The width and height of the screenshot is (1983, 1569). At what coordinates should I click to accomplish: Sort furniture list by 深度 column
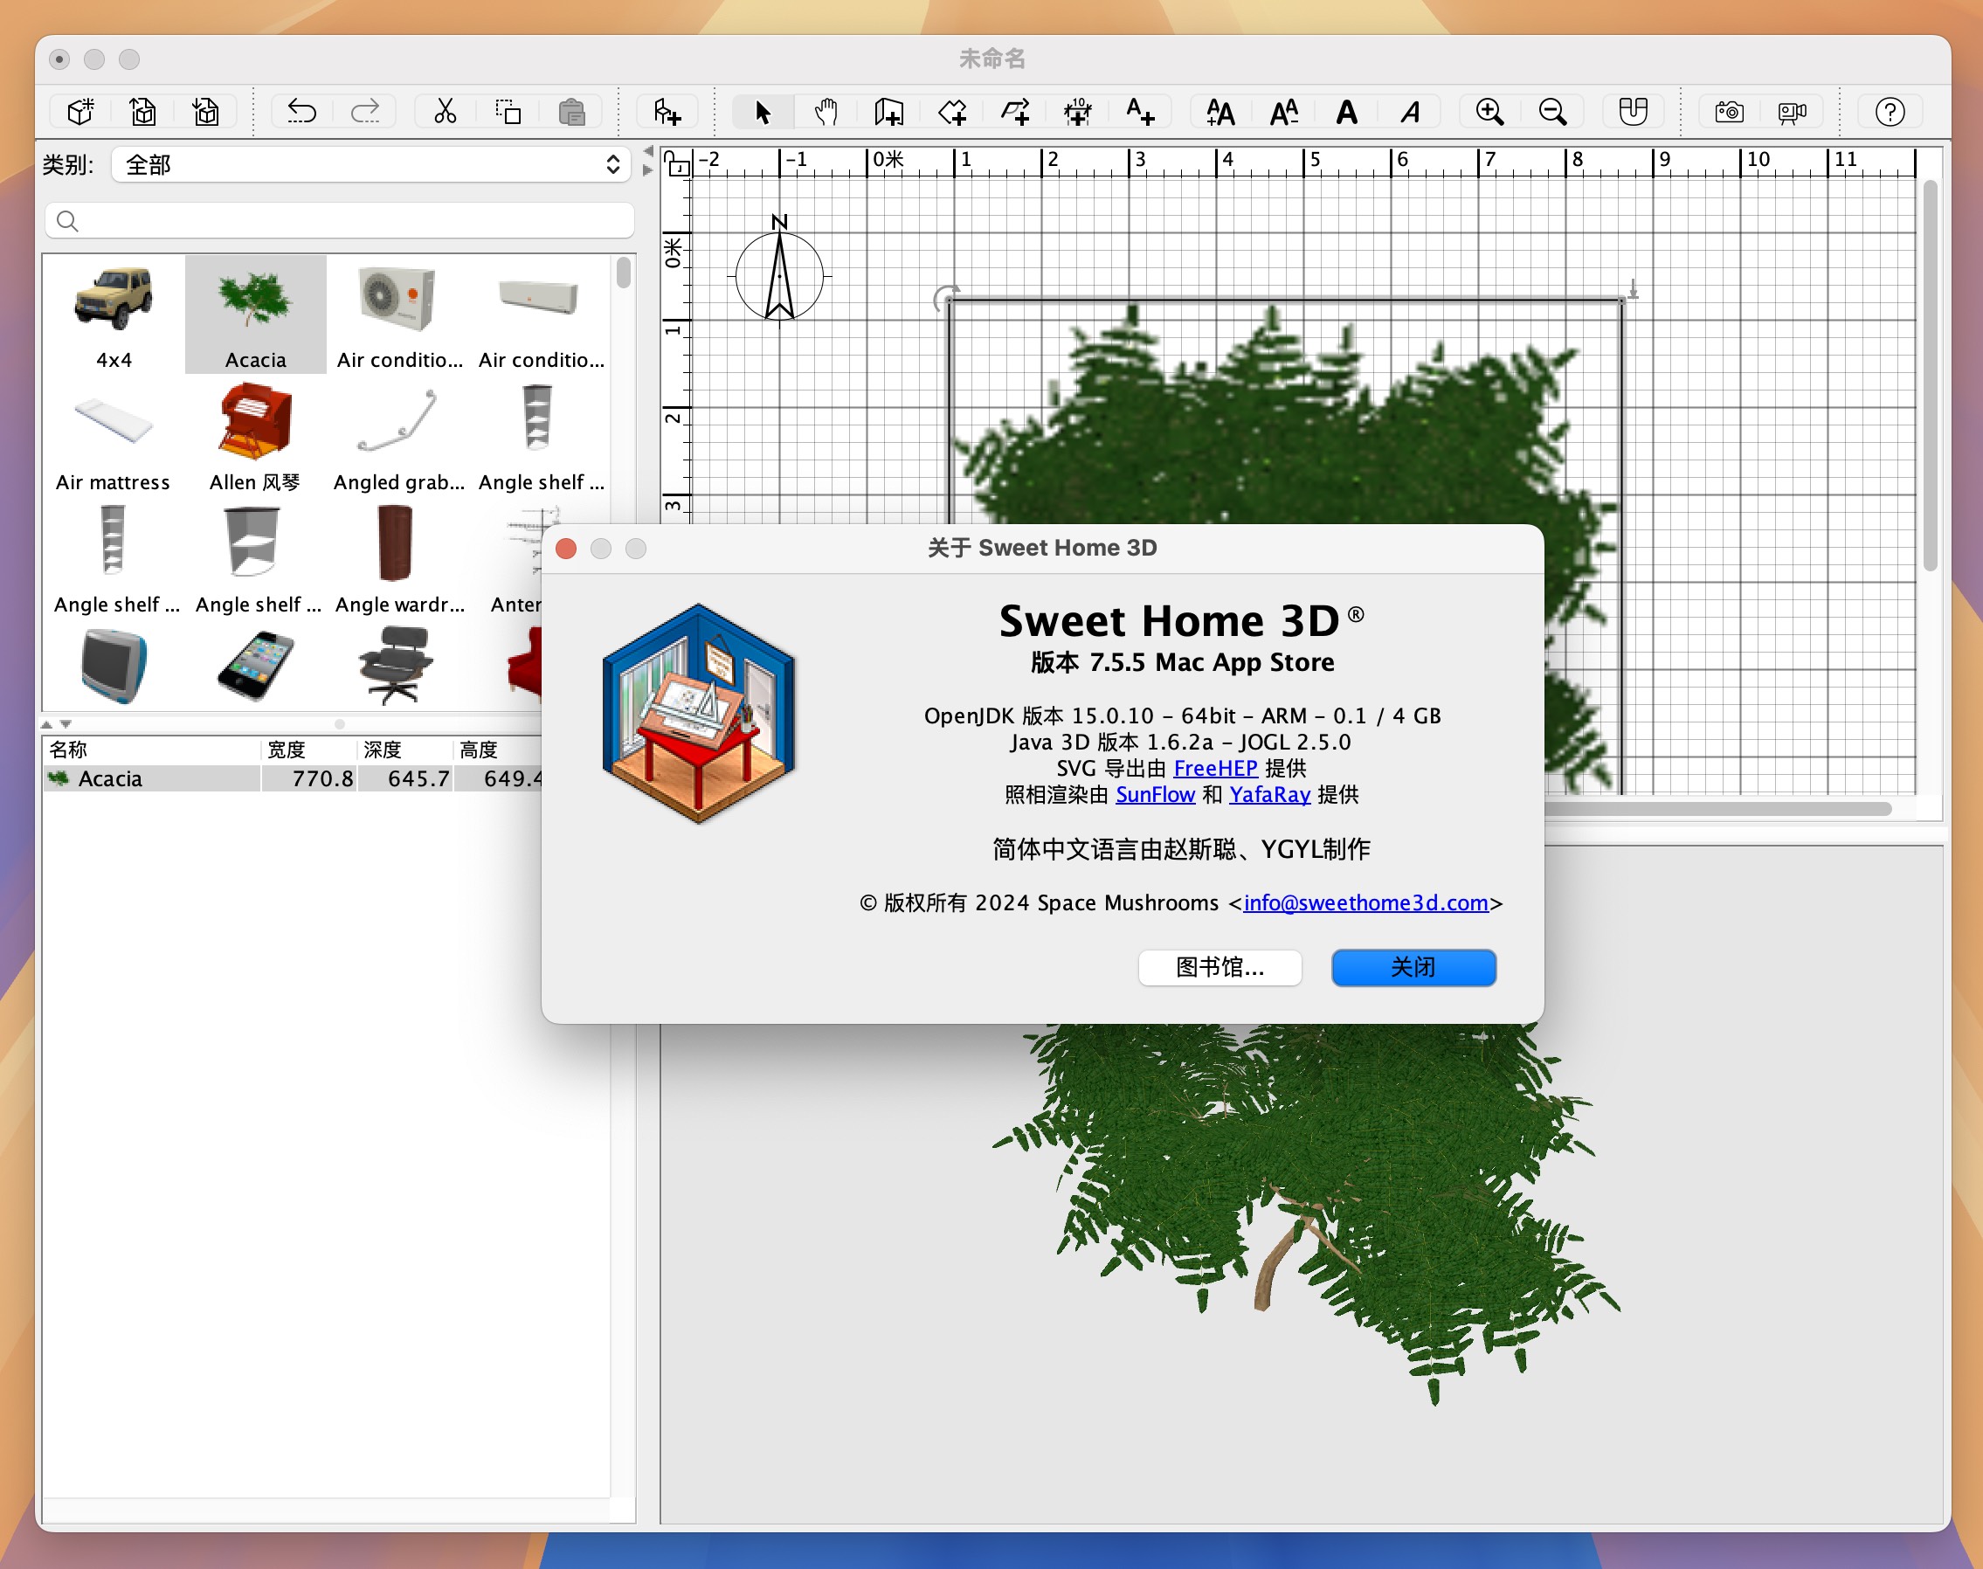[405, 750]
